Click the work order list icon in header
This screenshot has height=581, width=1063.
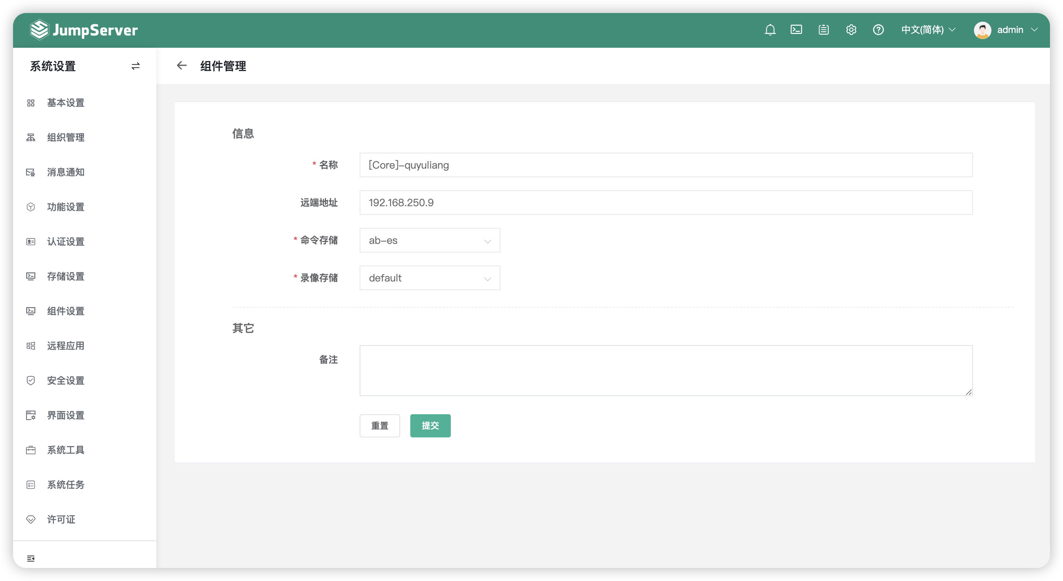823,30
